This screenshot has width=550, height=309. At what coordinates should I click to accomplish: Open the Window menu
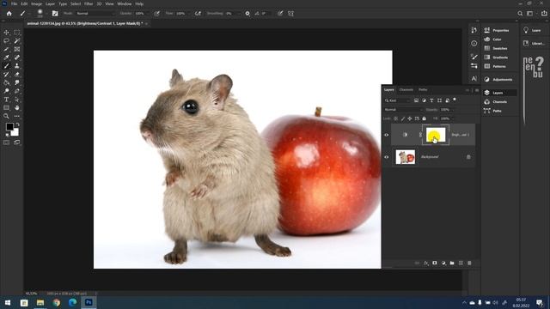point(124,3)
